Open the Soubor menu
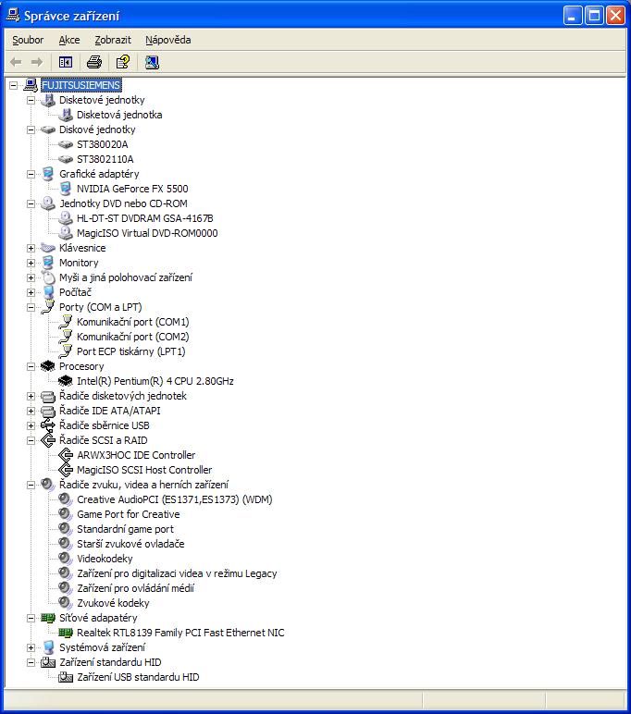Screen dimensions: 631x714 pyautogui.click(x=28, y=40)
